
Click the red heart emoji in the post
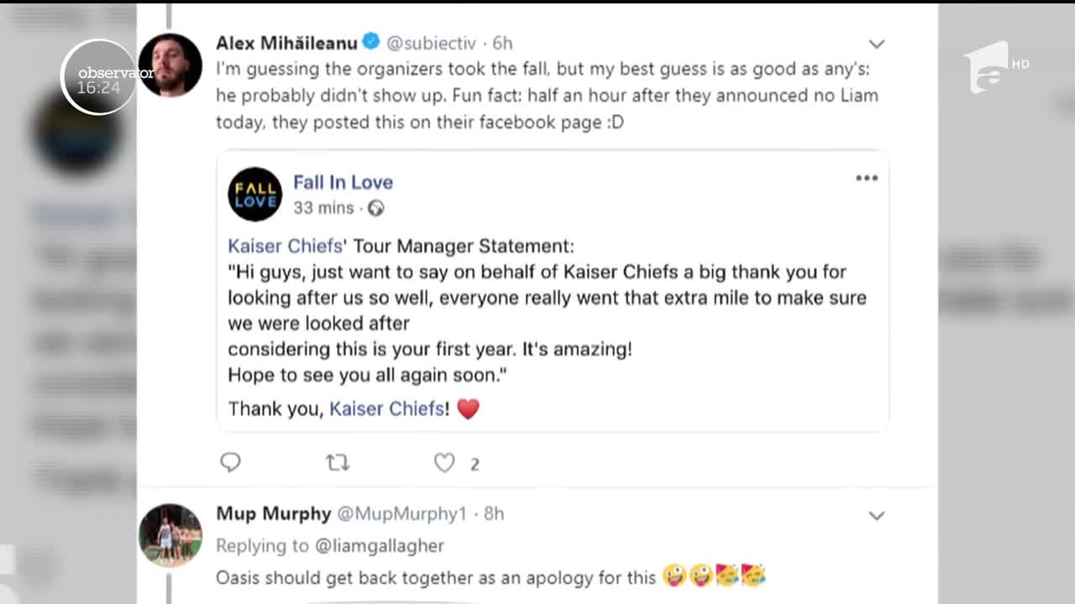pos(468,409)
